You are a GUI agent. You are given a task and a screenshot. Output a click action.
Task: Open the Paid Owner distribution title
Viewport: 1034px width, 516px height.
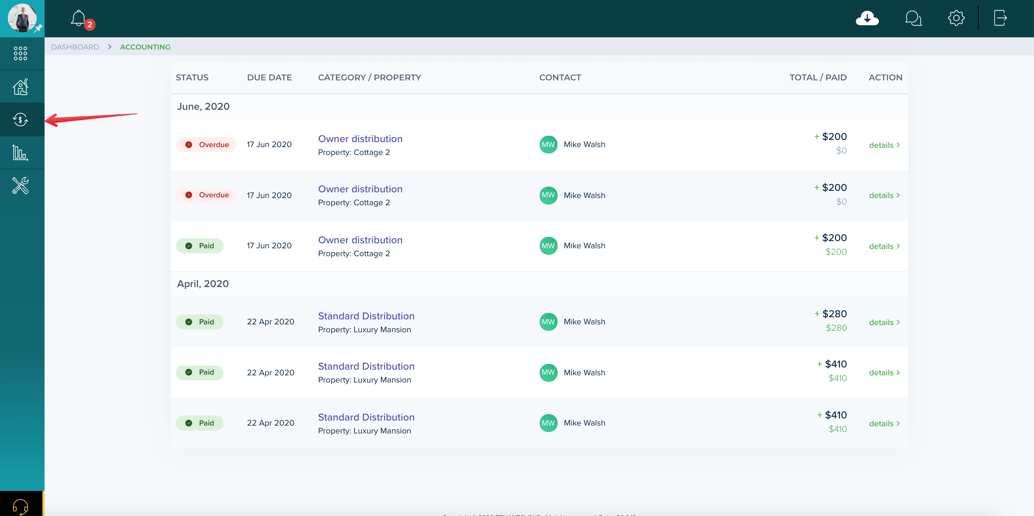click(360, 240)
